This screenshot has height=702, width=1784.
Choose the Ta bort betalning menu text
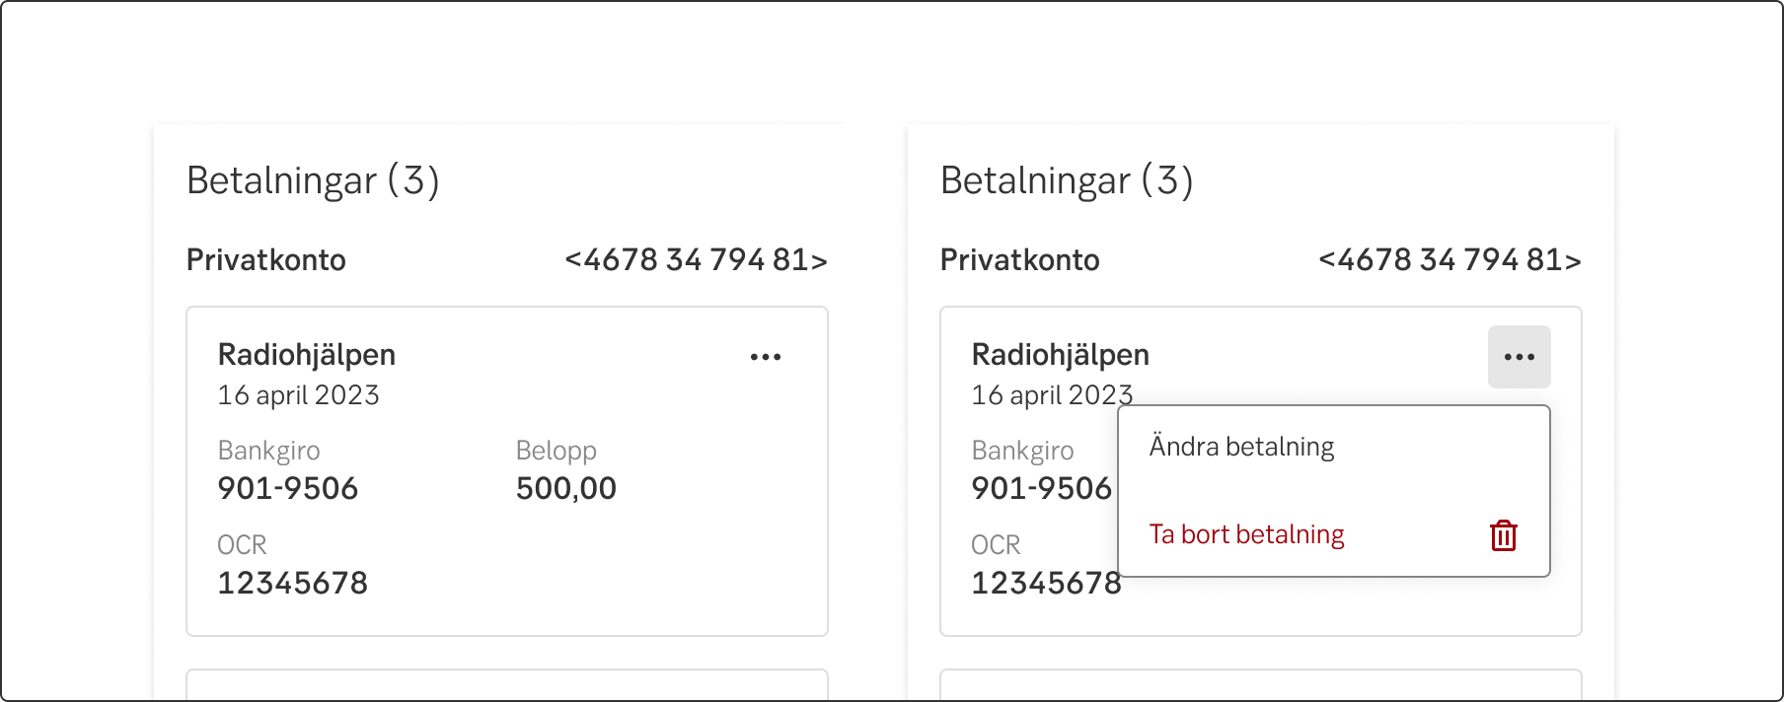[x=1246, y=534]
